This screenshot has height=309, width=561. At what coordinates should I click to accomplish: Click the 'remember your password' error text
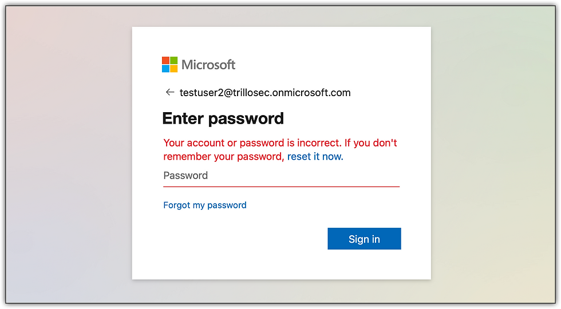[x=223, y=157]
